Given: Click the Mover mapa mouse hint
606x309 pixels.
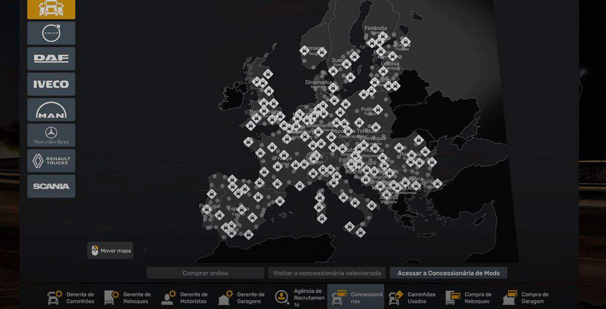Looking at the screenshot, I should [110, 251].
